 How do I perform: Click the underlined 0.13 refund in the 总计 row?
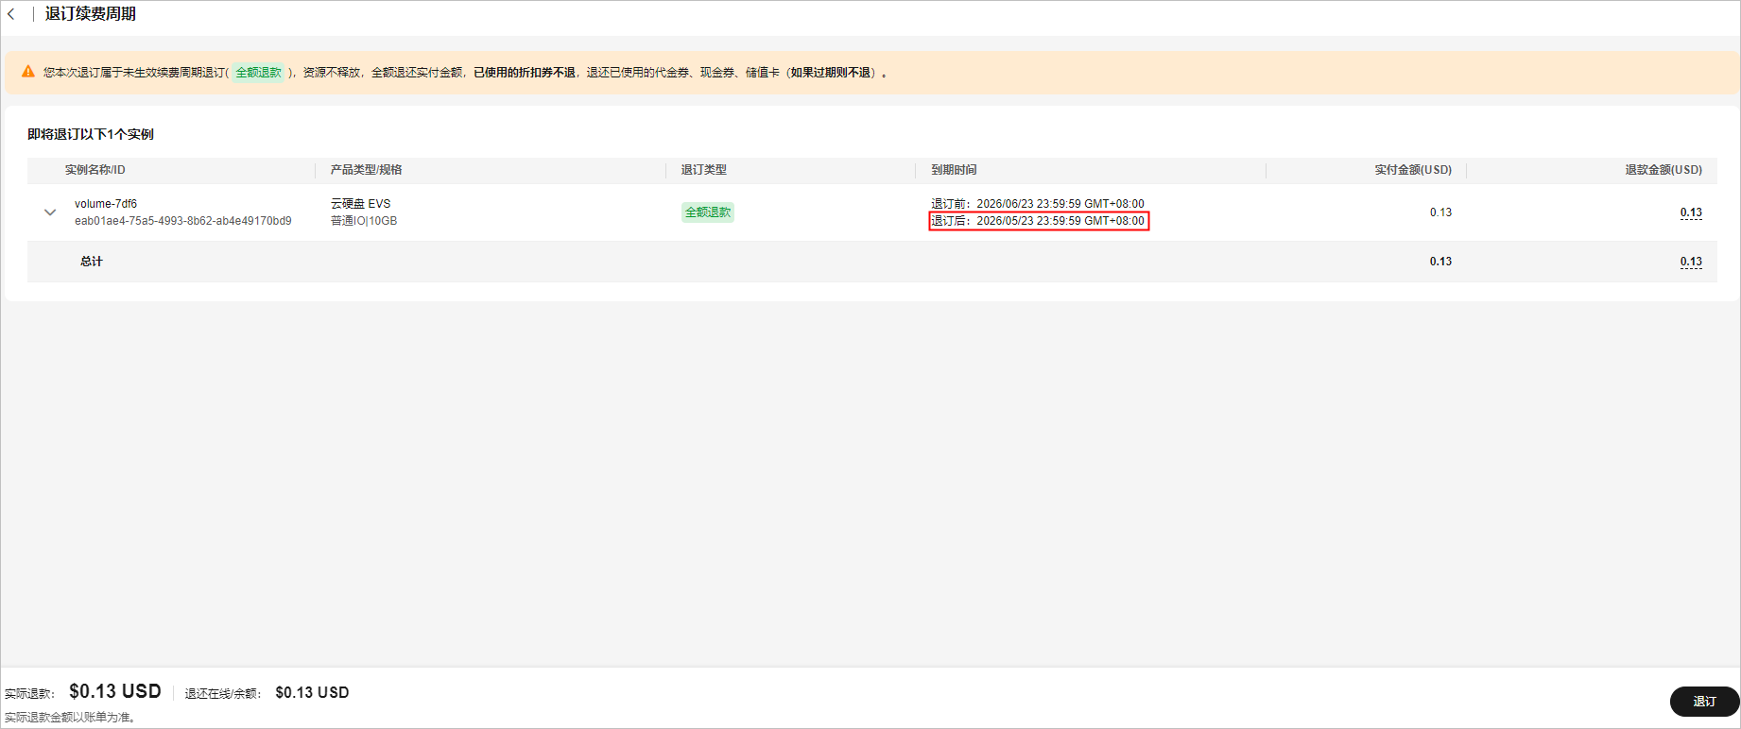point(1691,262)
